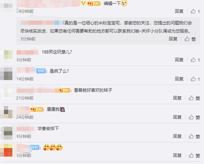
Task: Open the orange 铁粉 badge beside "看着就好喜欢的样子"
Action: (64, 90)
